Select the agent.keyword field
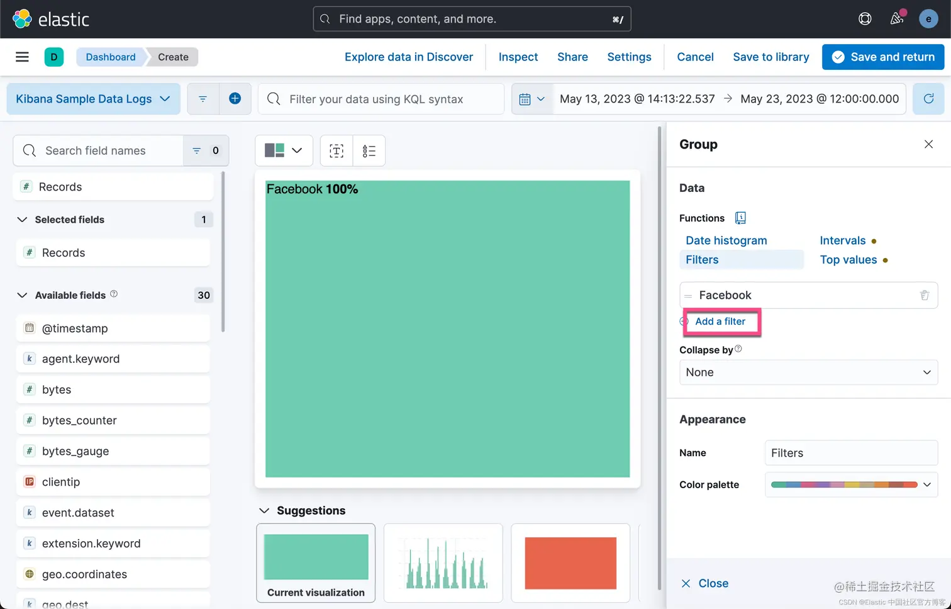The height and width of the screenshot is (609, 951). coord(113,359)
